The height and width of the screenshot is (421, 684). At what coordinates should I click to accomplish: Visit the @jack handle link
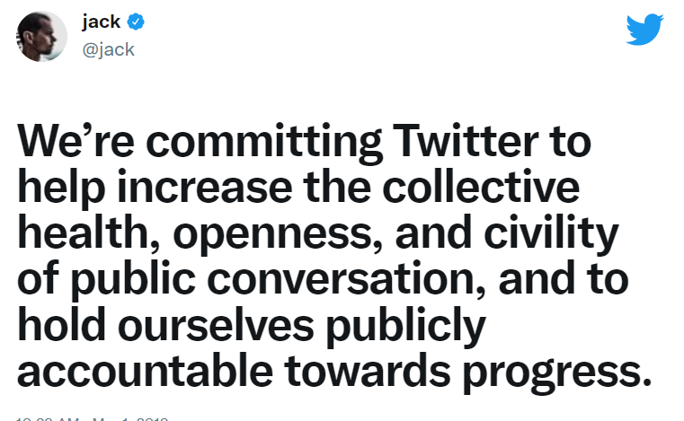[108, 49]
